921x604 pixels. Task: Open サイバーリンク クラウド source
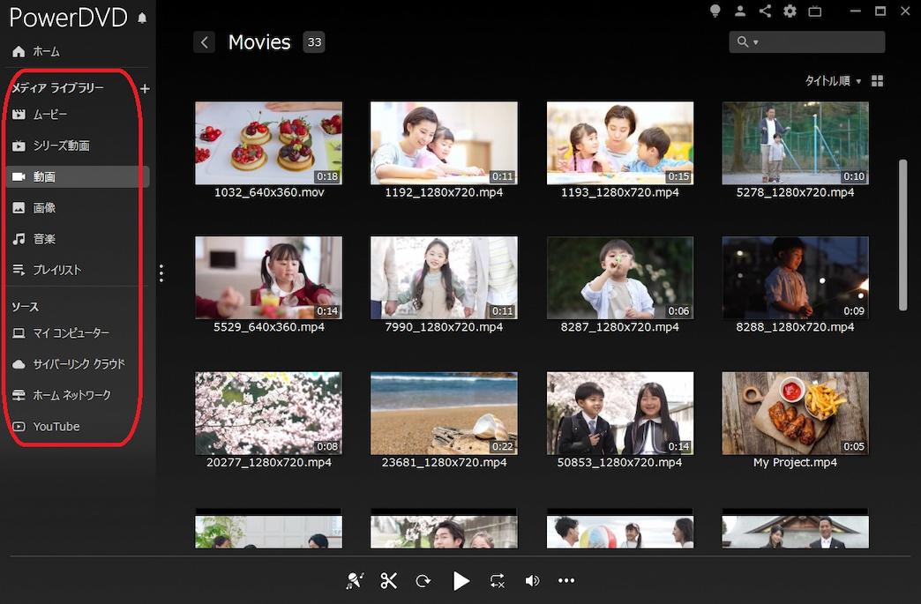[x=69, y=364]
